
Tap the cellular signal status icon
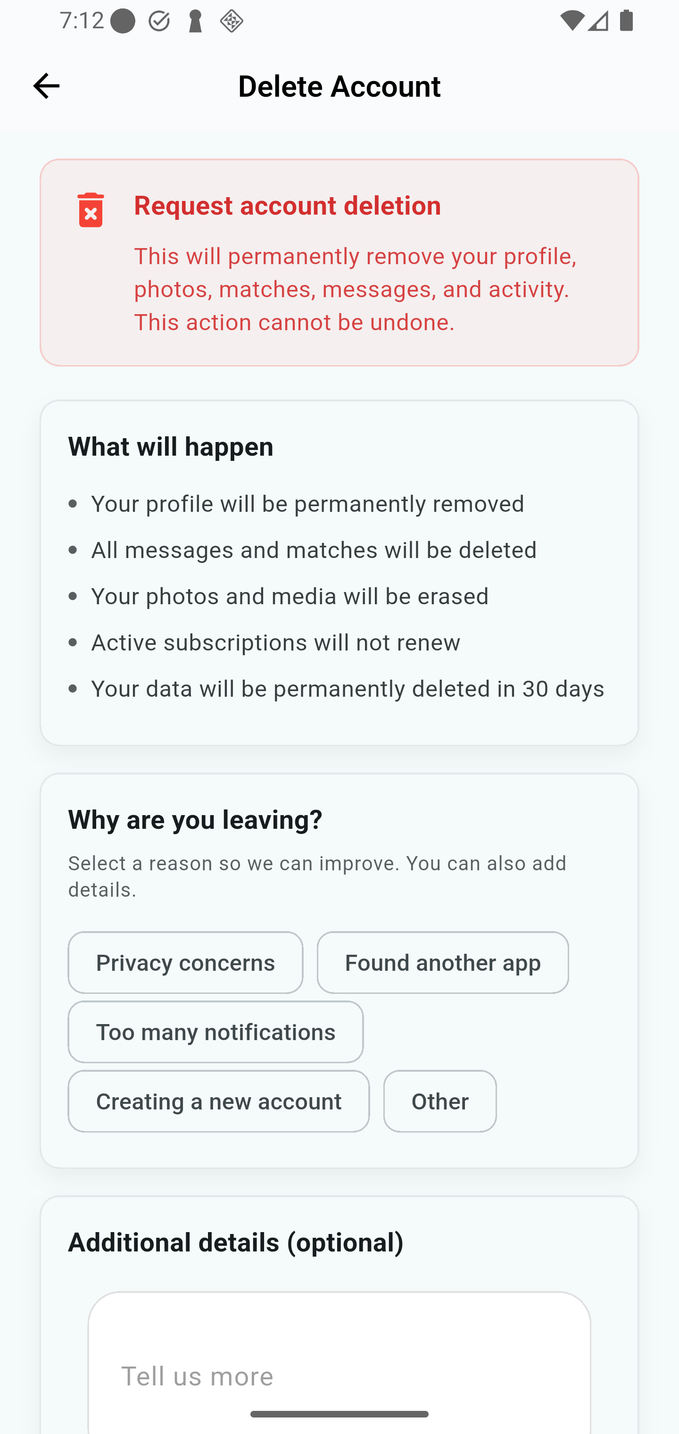[x=598, y=21]
